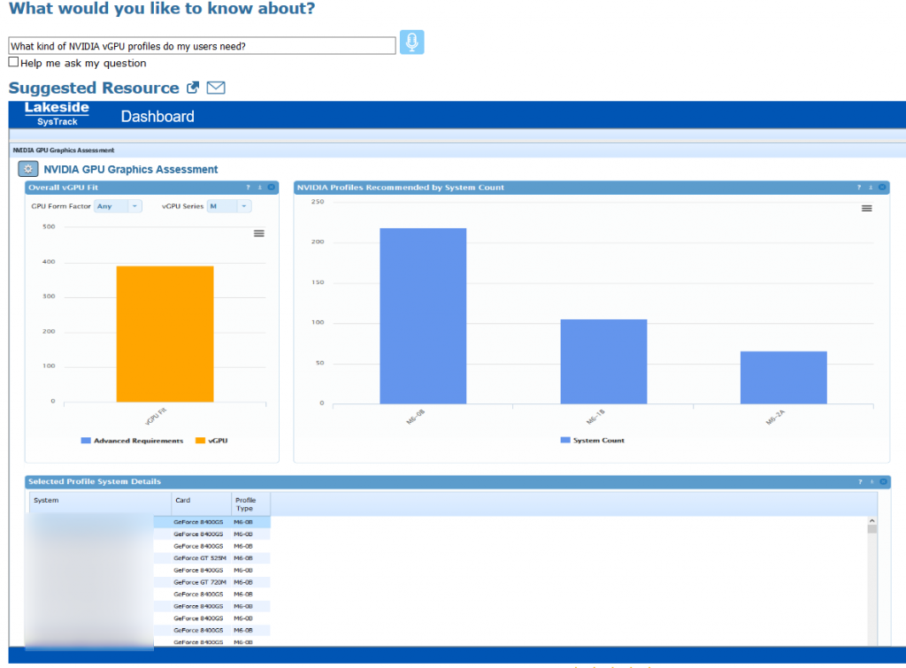Click the Lakeside SysTrack logo

57,114
